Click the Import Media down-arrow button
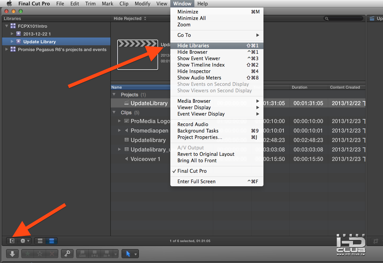This screenshot has height=263, width=383. pyautogui.click(x=12, y=254)
